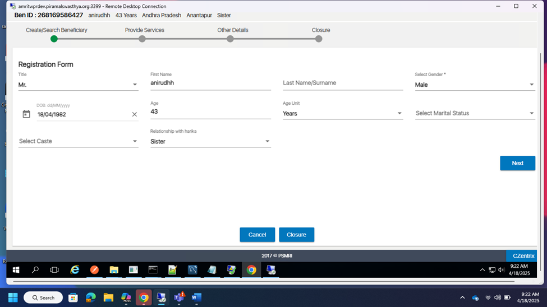This screenshot has height=307, width=547.
Task: Open local Windows 11 Start menu
Action: [x=13, y=297]
